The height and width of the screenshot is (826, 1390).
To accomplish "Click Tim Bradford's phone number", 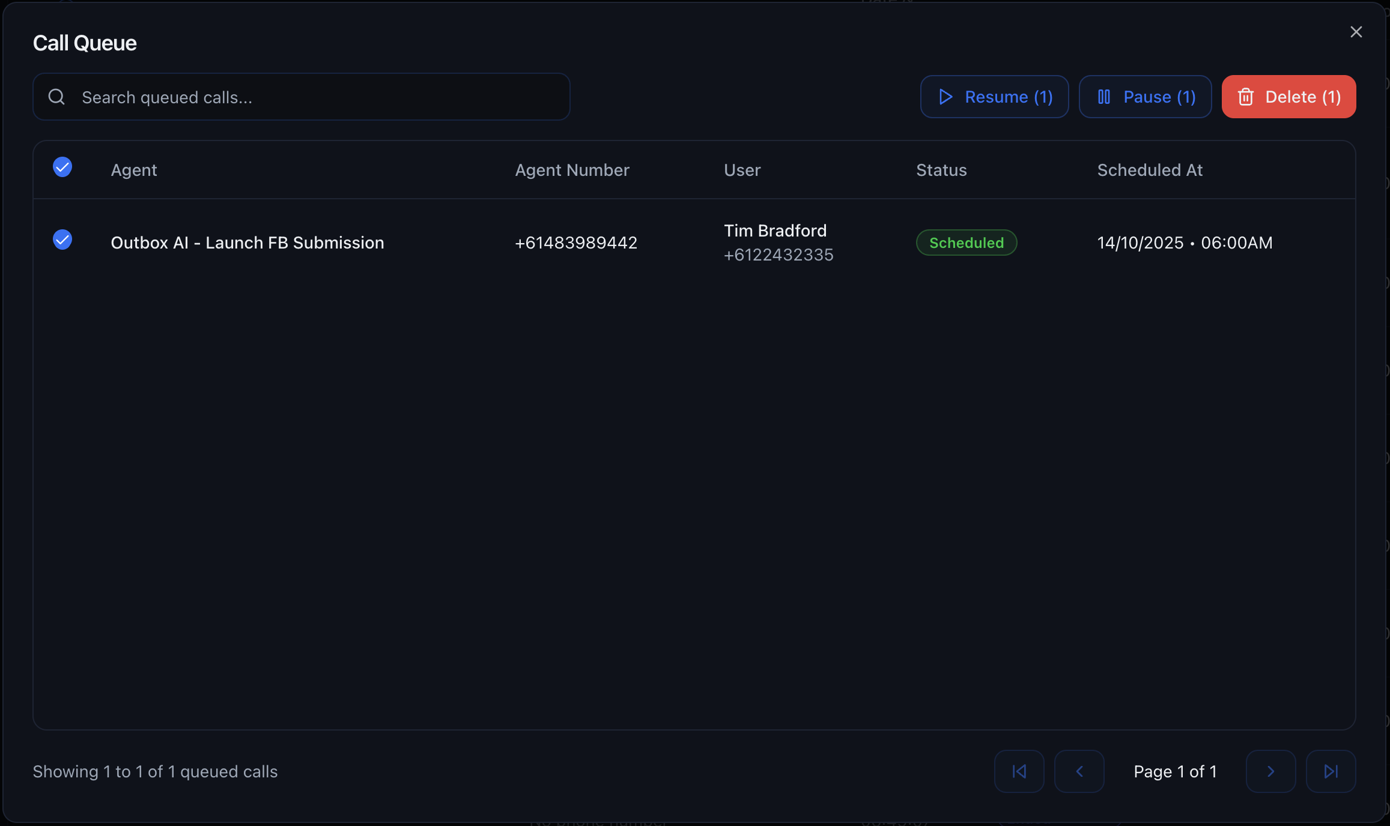I will click(778, 254).
